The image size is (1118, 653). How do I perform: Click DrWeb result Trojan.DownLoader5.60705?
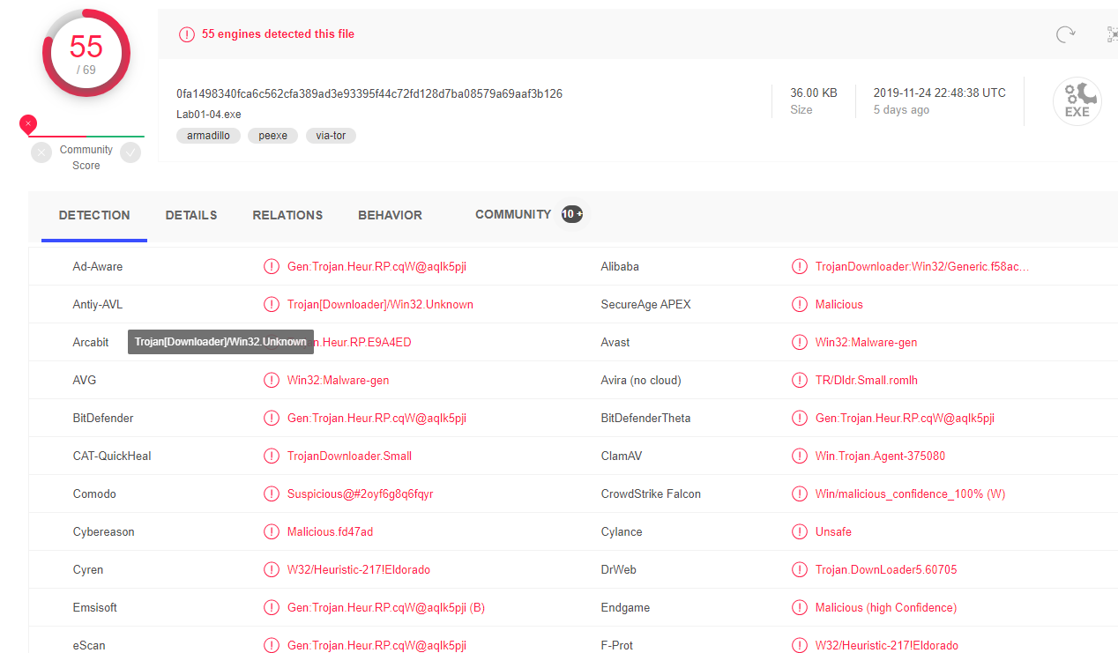pos(886,569)
